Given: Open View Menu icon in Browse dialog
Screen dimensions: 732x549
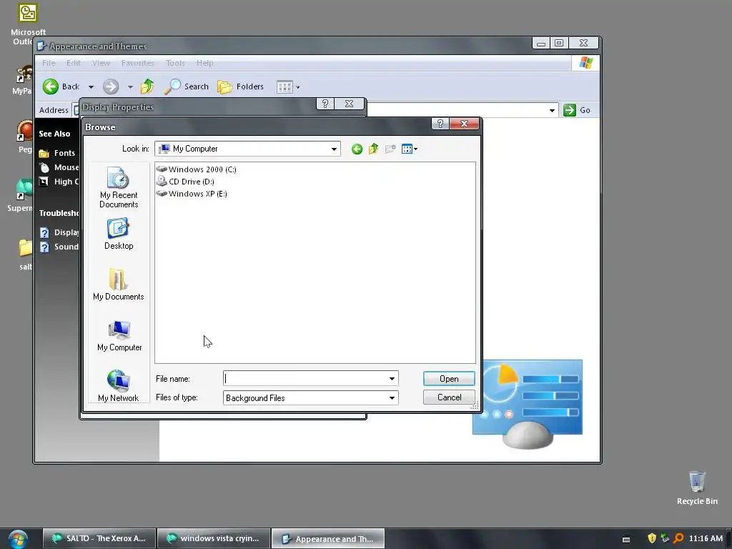Looking at the screenshot, I should 410,149.
